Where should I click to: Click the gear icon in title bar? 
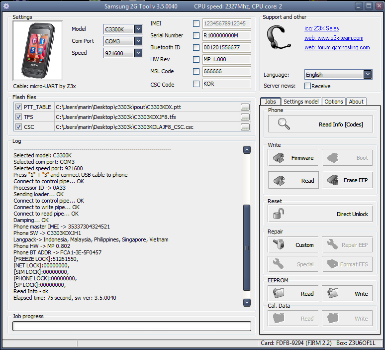coord(6,6)
